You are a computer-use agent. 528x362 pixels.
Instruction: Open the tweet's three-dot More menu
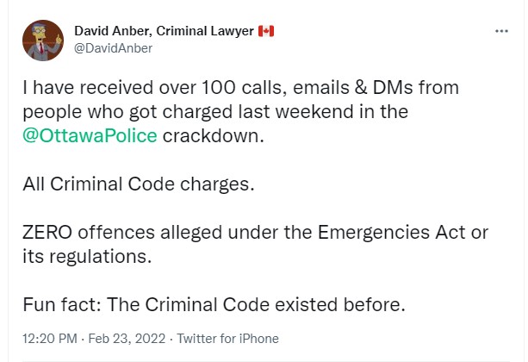click(501, 32)
